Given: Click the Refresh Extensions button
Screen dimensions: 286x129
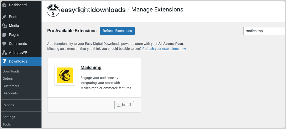Looking at the screenshot, I should click(117, 31).
